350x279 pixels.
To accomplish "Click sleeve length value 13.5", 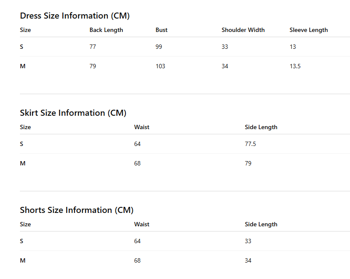I will (295, 66).
